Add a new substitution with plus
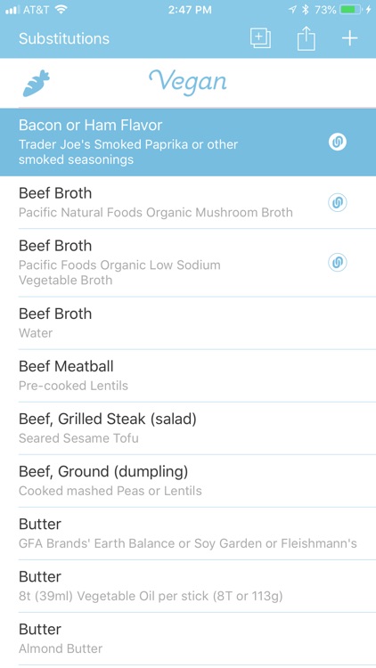 click(x=349, y=38)
